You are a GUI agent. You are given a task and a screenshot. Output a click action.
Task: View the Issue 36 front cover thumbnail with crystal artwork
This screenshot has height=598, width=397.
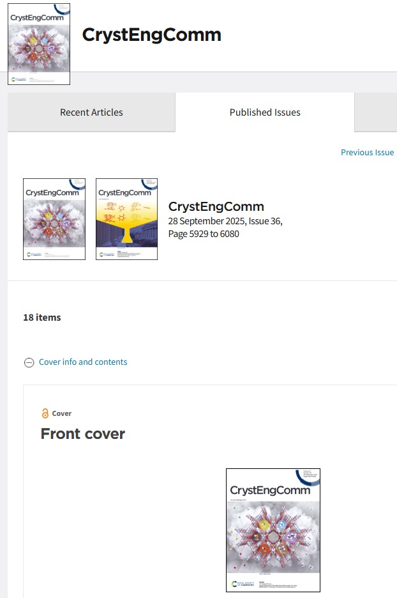(54, 219)
